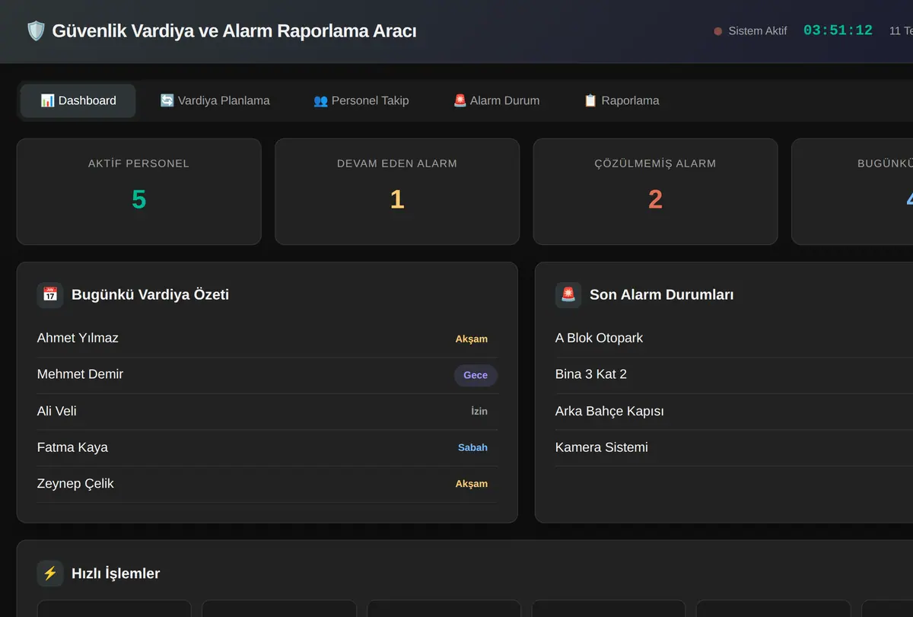913x617 pixels.
Task: Click Mehmet Demir in the shift summary
Action: point(80,374)
